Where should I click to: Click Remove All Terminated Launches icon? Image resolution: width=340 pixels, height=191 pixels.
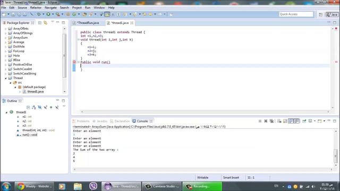pos(271,121)
